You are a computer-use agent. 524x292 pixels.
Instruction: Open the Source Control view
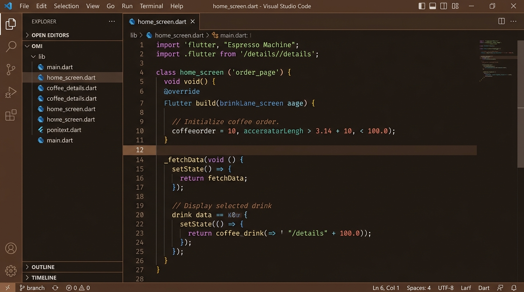point(11,70)
